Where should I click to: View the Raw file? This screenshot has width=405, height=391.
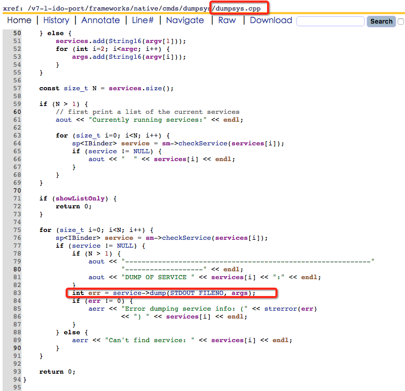click(x=227, y=20)
